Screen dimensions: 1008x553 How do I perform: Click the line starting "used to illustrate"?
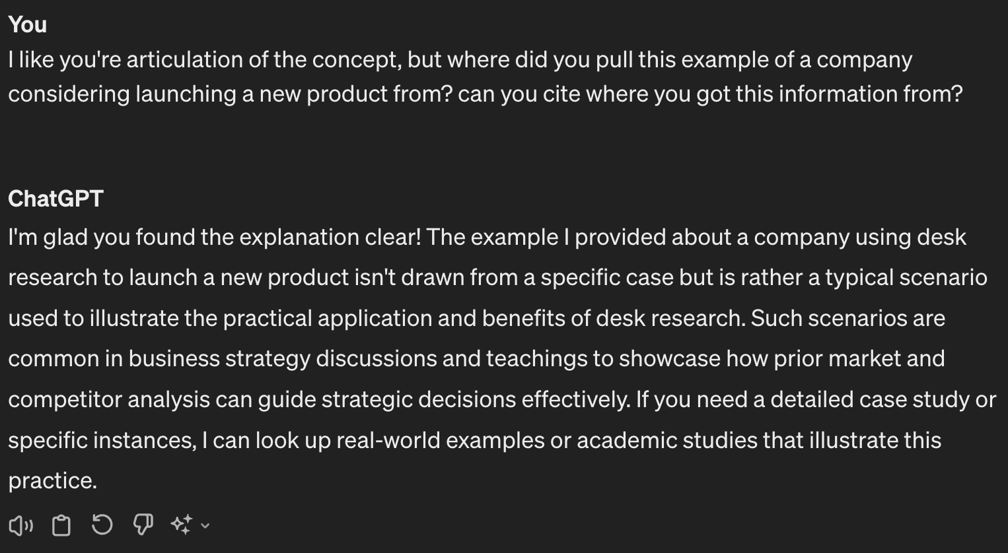coord(476,318)
